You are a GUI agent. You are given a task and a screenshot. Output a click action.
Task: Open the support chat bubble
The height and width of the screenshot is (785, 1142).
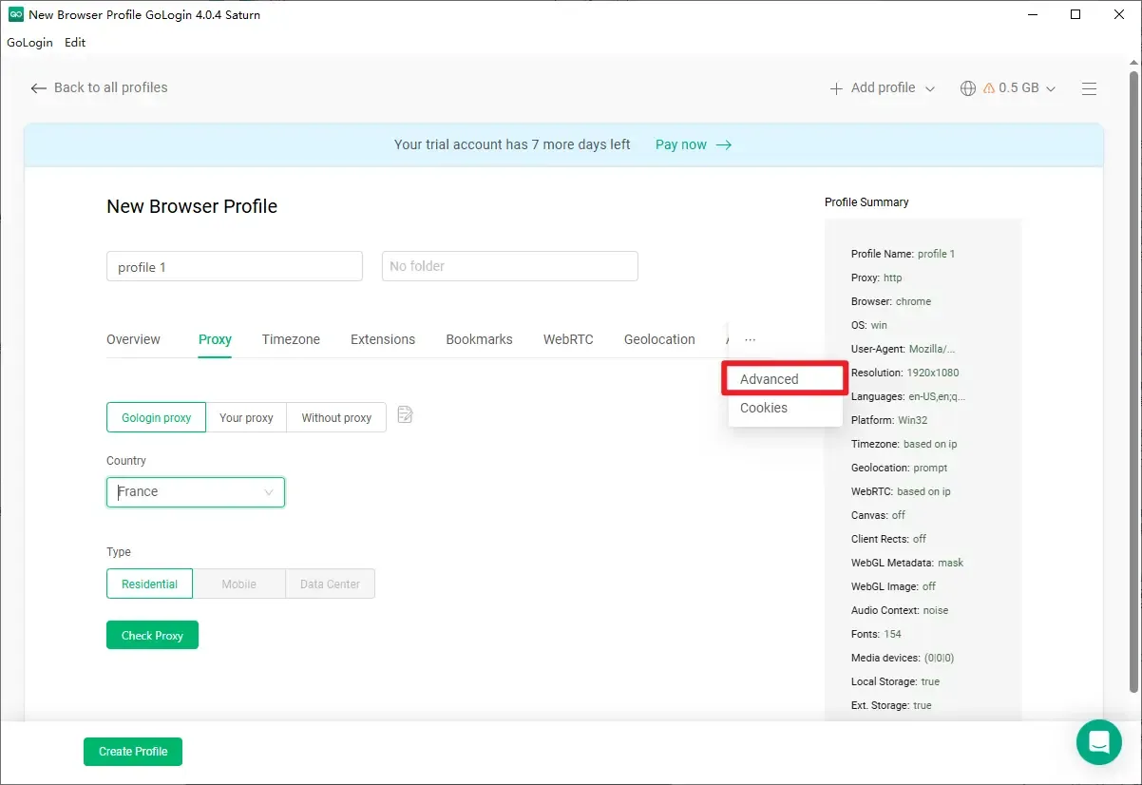[x=1098, y=742]
